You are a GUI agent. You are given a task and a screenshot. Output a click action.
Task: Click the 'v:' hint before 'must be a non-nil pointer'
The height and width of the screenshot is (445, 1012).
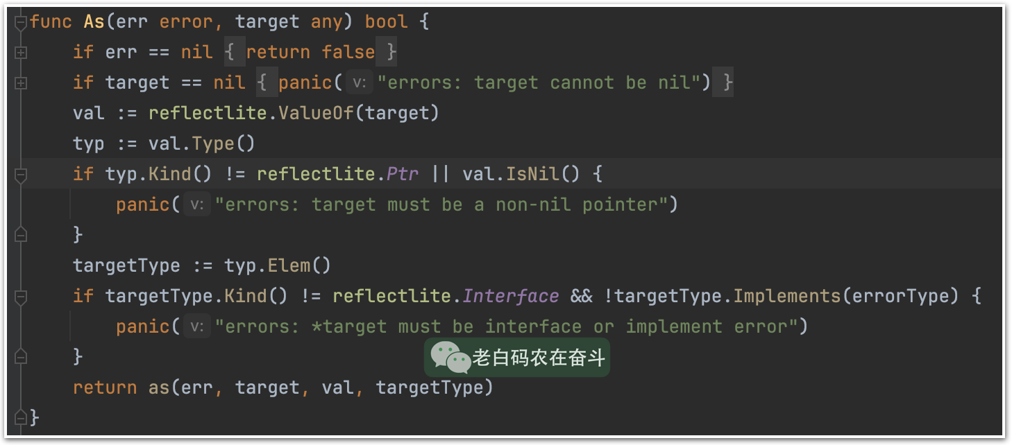click(197, 205)
